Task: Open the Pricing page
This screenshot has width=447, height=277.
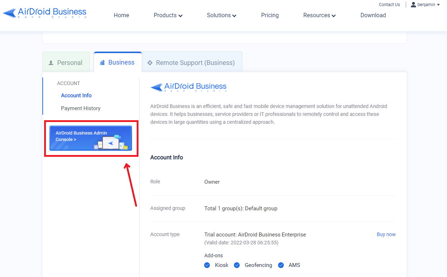Action: (x=270, y=15)
